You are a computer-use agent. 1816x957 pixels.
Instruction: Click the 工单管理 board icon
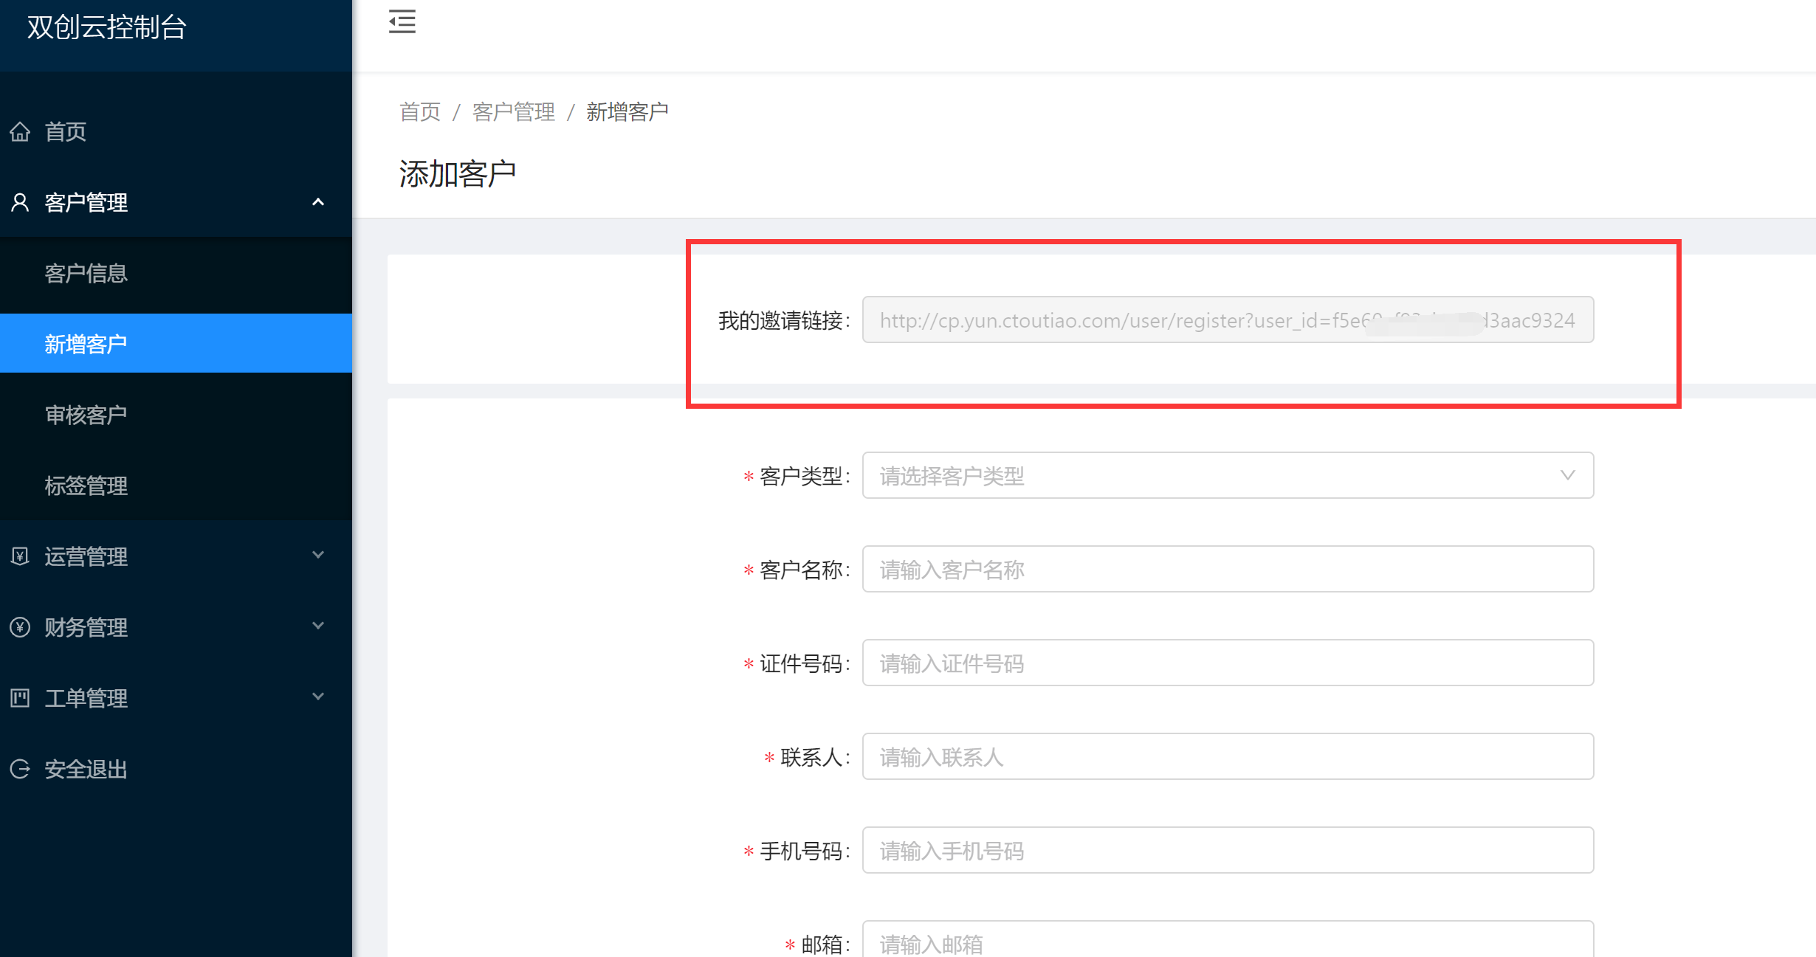tap(20, 698)
